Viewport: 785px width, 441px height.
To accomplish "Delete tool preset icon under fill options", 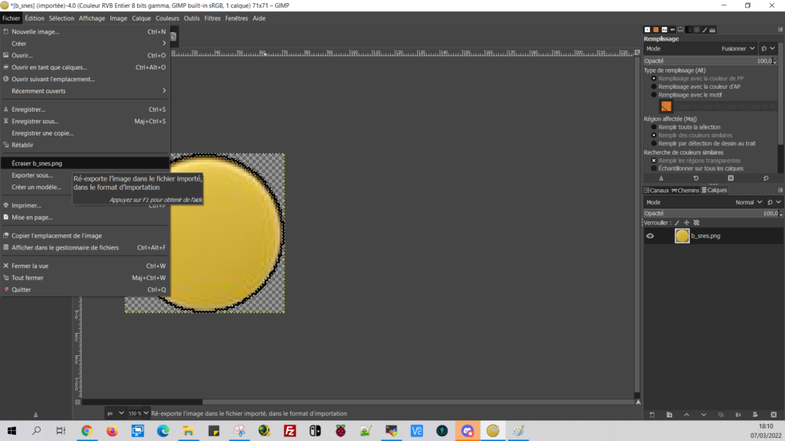I will (731, 178).
